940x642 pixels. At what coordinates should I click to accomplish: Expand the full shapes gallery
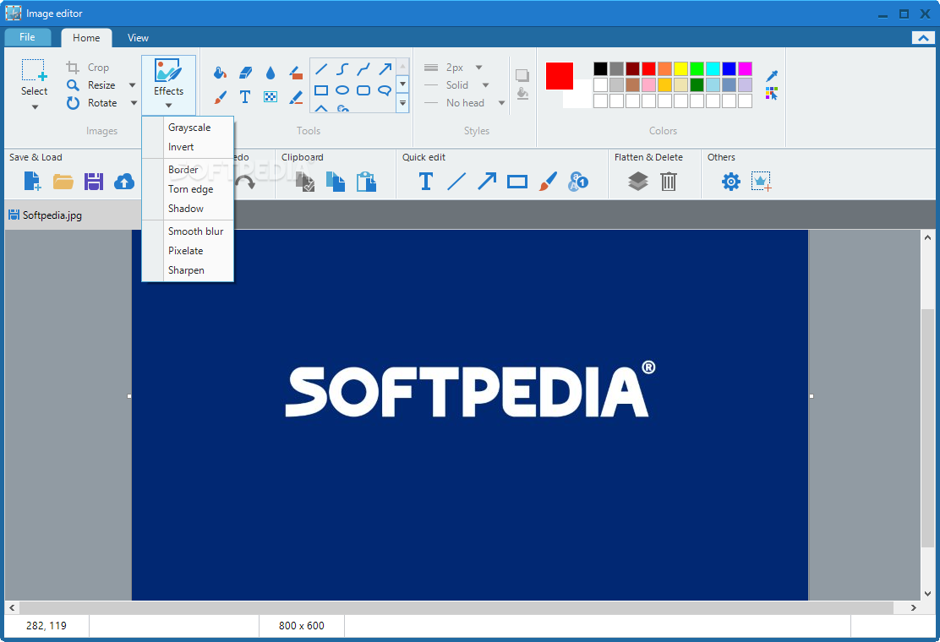click(403, 103)
